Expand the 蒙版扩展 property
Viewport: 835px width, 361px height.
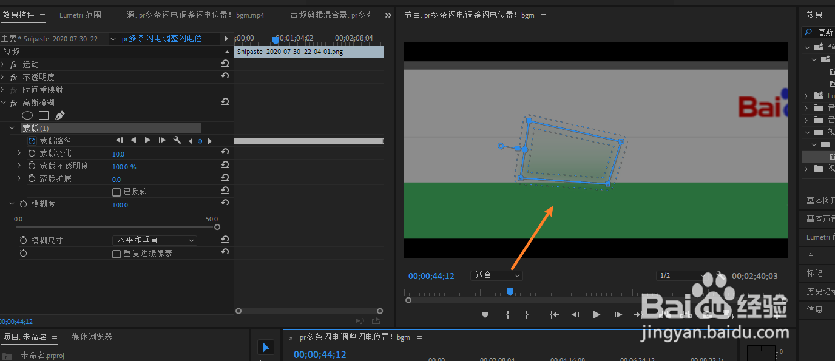[x=19, y=178]
